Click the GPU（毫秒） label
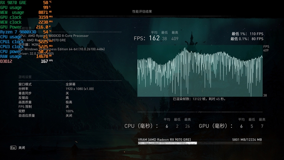Screen dimensions: 284x160 click(215, 126)
